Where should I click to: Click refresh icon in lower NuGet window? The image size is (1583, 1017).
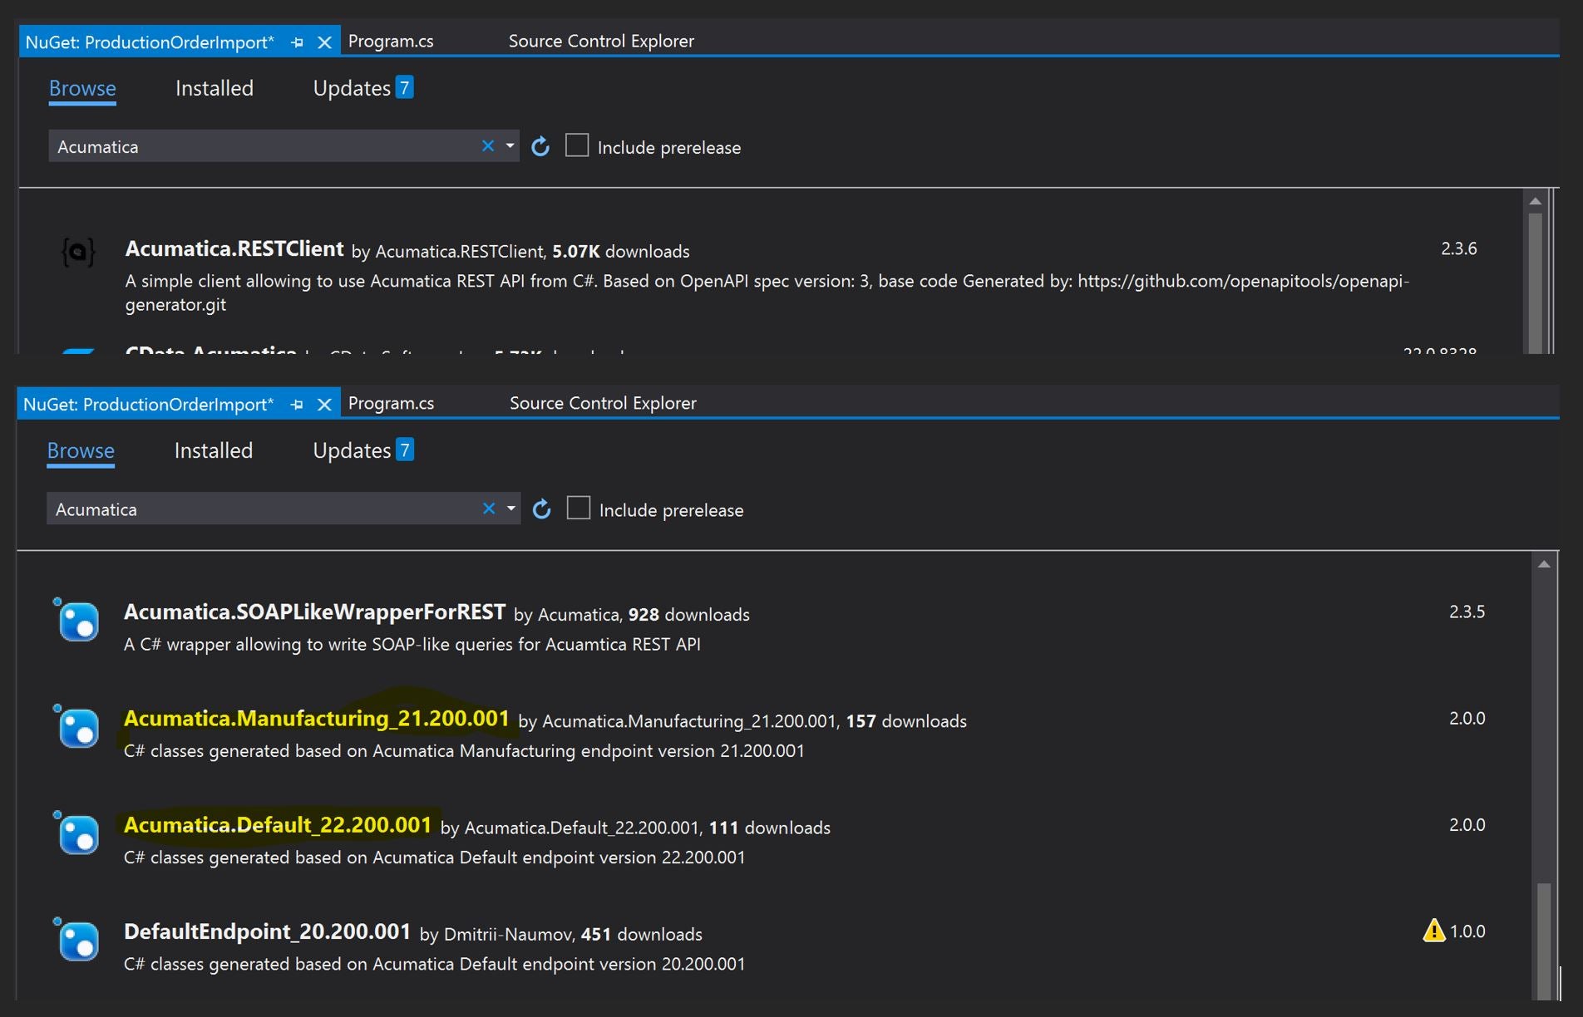[x=541, y=509]
